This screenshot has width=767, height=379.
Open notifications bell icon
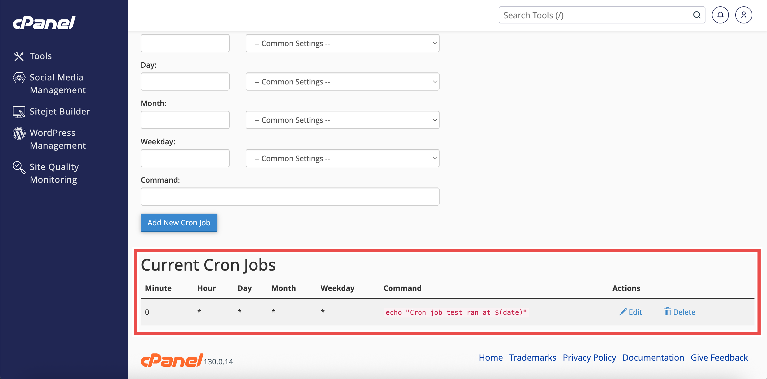[x=720, y=15]
